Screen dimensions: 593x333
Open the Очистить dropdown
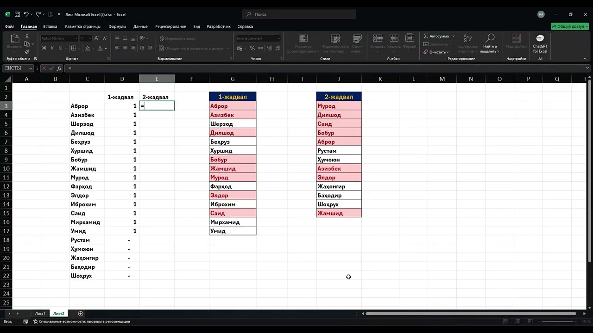point(436,52)
